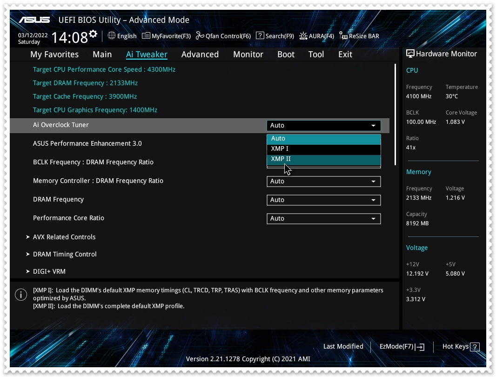Click the ASUS logo
496x377 pixels.
[34, 20]
